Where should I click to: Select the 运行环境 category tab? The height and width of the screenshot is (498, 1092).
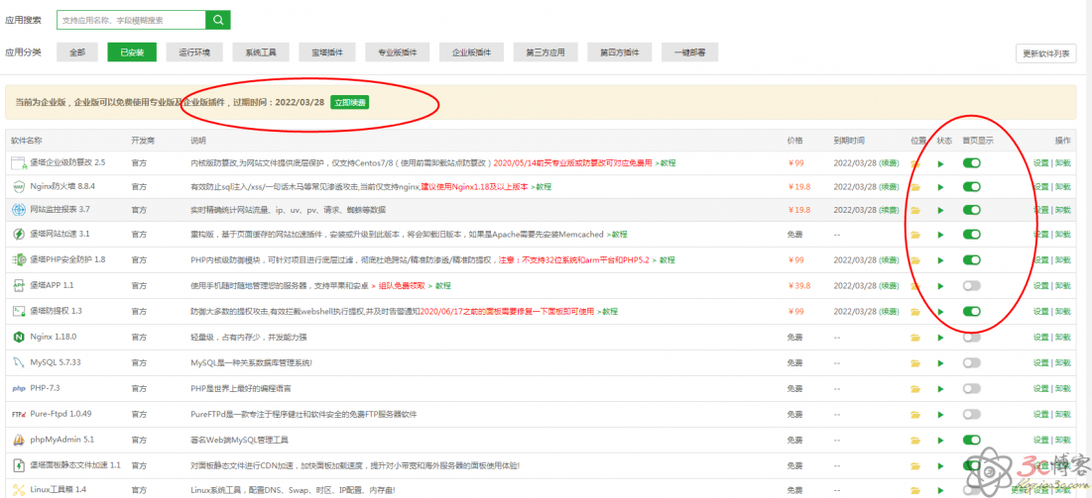[x=193, y=52]
